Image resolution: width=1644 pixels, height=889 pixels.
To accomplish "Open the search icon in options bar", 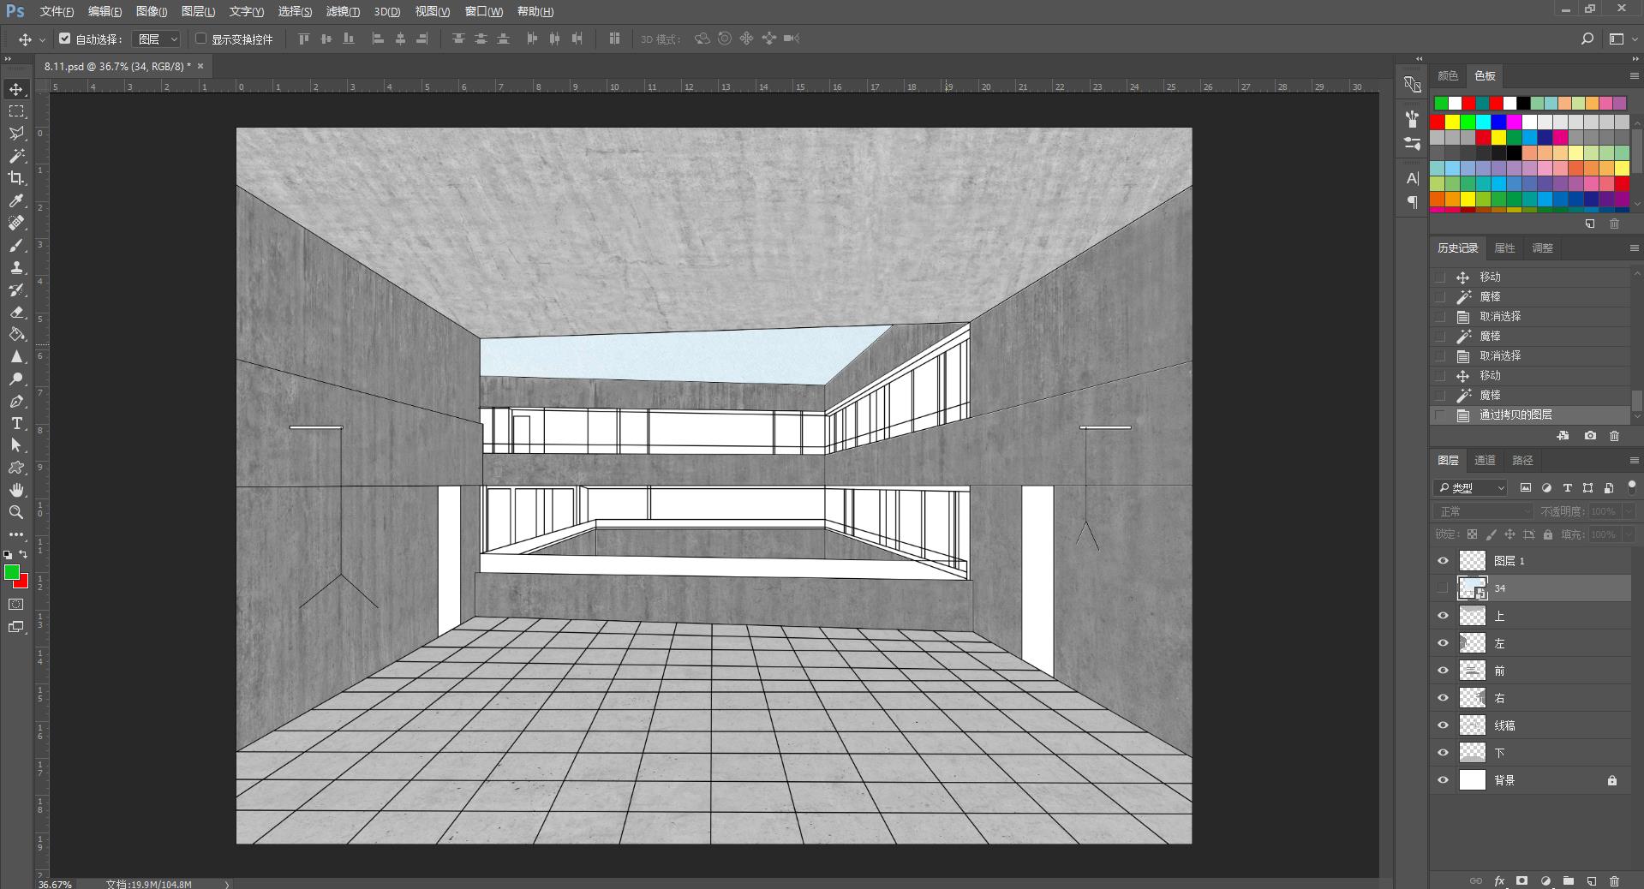I will [1587, 39].
